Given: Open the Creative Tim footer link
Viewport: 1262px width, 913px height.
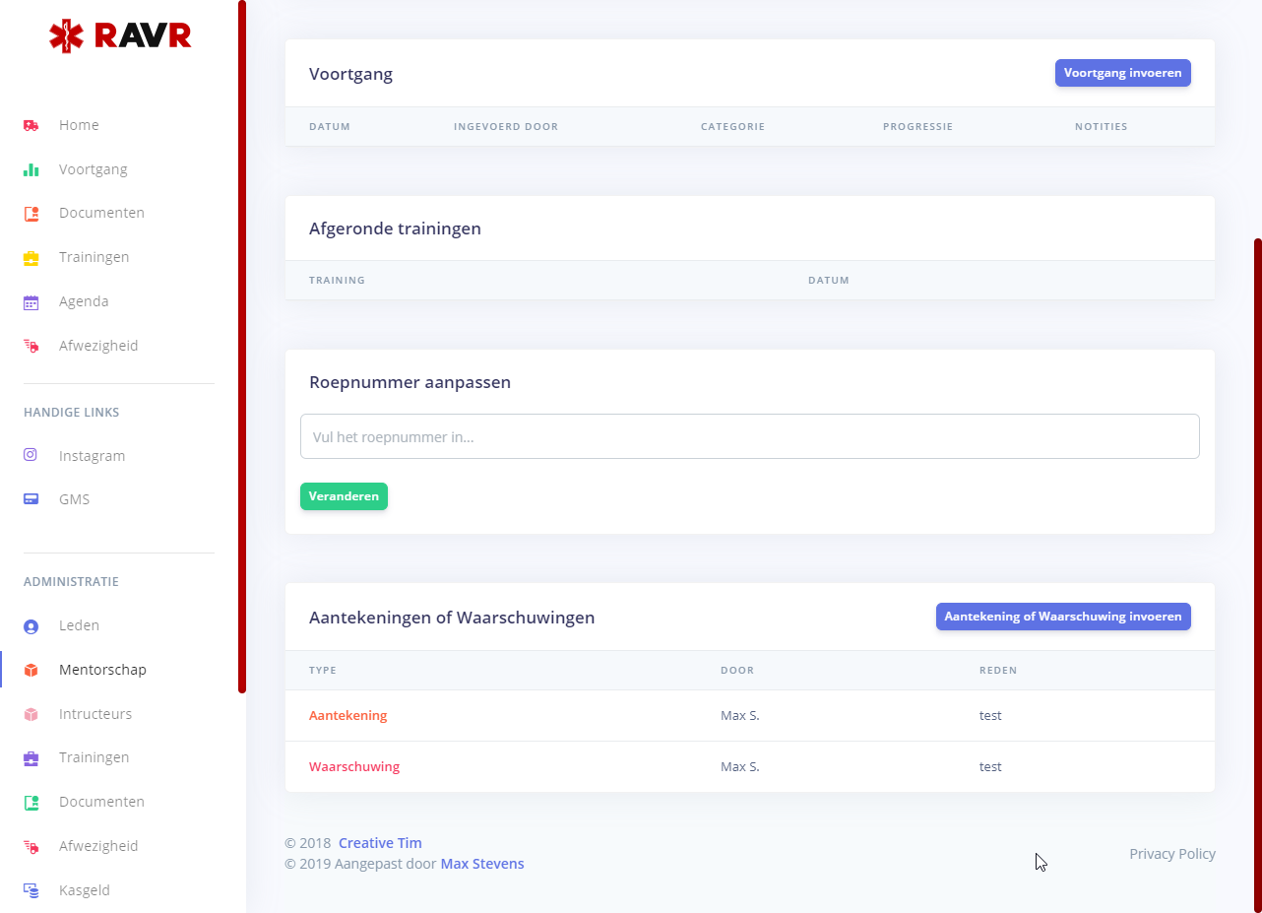Looking at the screenshot, I should coord(380,843).
